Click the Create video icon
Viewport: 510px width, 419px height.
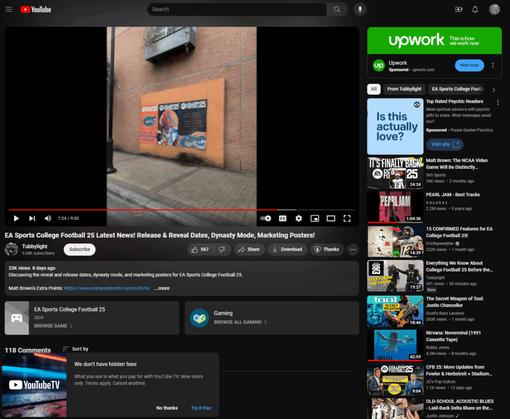click(459, 9)
